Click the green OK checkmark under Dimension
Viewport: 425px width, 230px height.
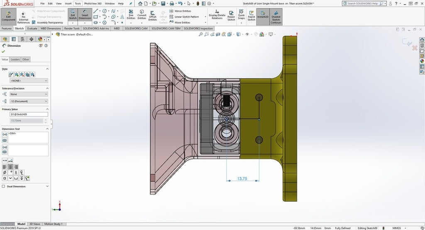point(3,52)
